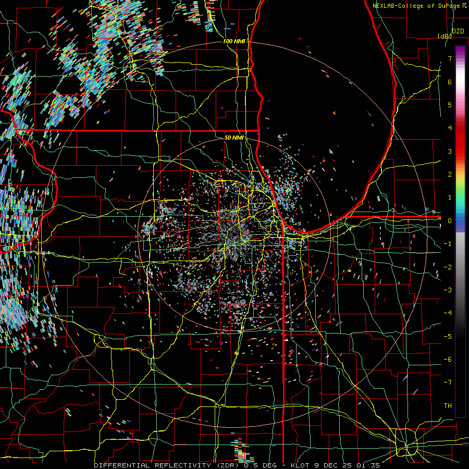
Task: Select the -7 dB scale tick label
Action: (x=448, y=382)
